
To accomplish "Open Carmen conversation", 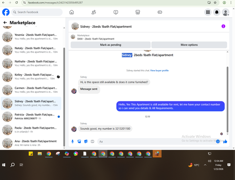I will pos(31,90).
